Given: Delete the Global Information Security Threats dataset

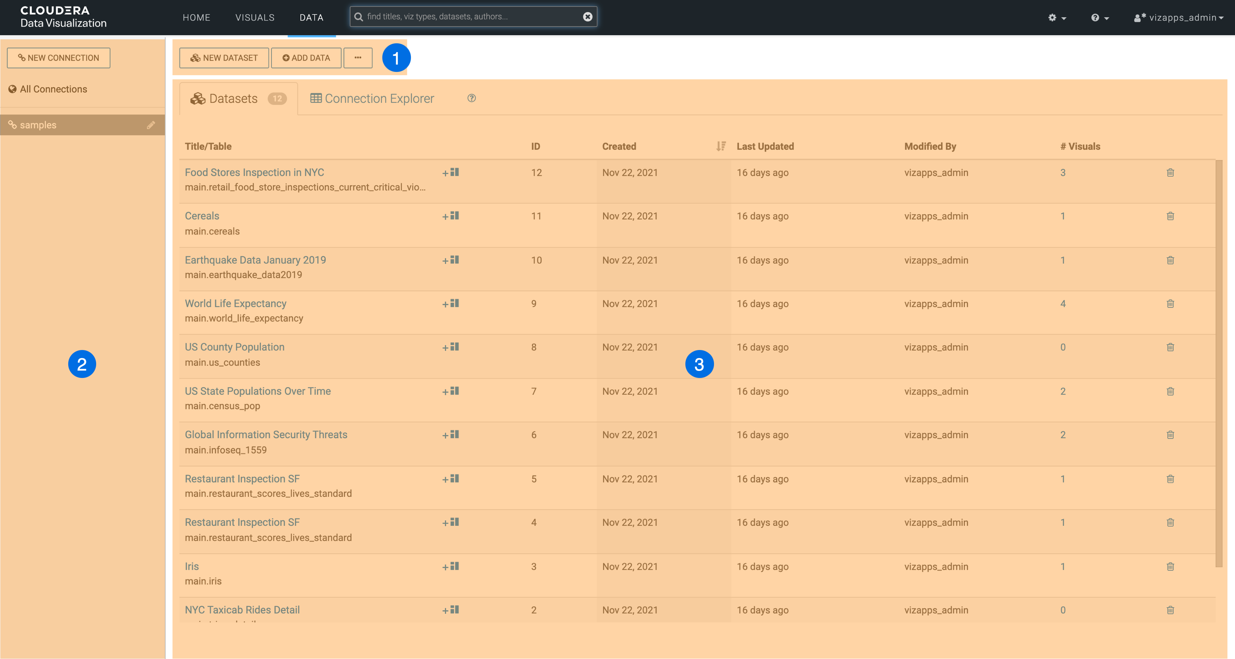Looking at the screenshot, I should [1170, 435].
